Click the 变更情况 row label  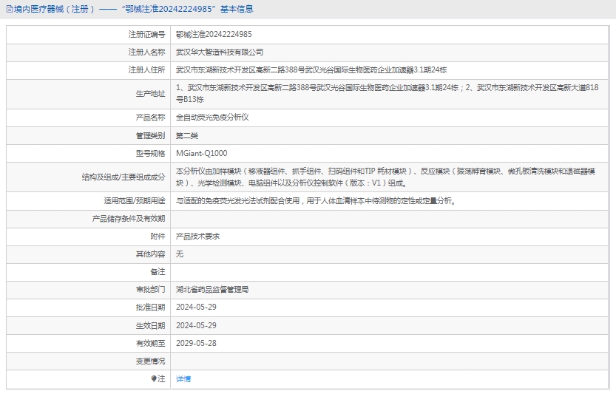coord(150,361)
